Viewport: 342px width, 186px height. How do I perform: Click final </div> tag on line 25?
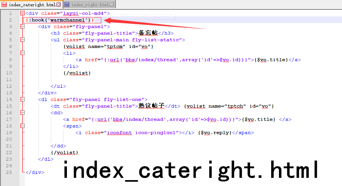[35, 173]
